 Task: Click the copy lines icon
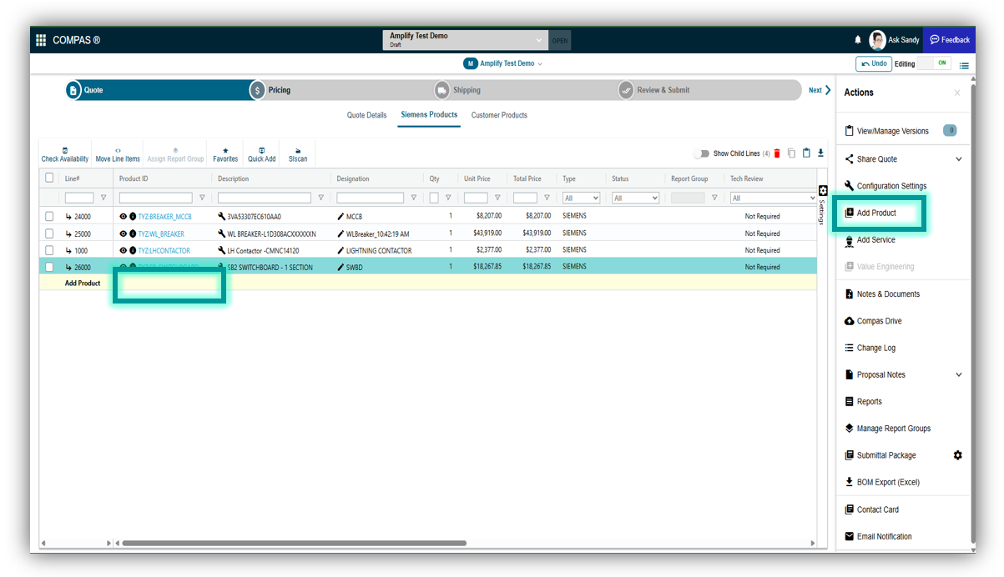pos(791,153)
